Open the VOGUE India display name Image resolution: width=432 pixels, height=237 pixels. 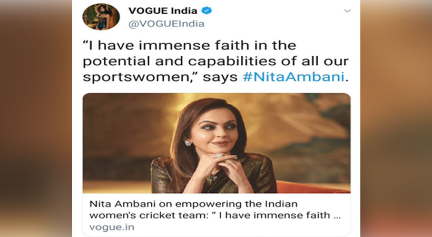click(x=163, y=11)
